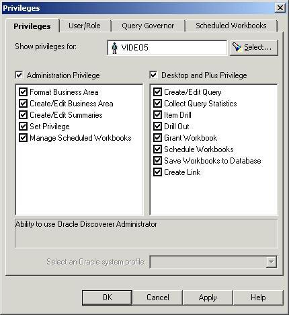The width and height of the screenshot is (289, 315).
Task: Uncheck Save Workbooks to Database
Action: [x=157, y=161]
